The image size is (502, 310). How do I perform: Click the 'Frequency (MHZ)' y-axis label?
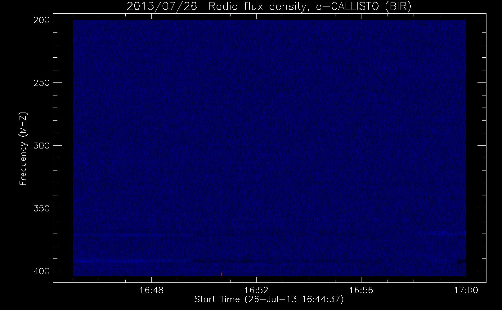[x=23, y=149]
